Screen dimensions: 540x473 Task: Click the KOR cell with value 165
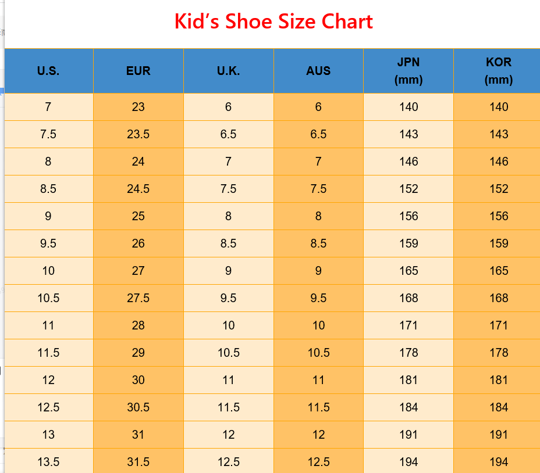coord(498,271)
